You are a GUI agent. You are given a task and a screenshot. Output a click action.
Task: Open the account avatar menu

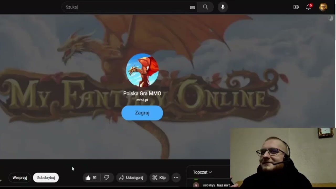click(x=323, y=7)
